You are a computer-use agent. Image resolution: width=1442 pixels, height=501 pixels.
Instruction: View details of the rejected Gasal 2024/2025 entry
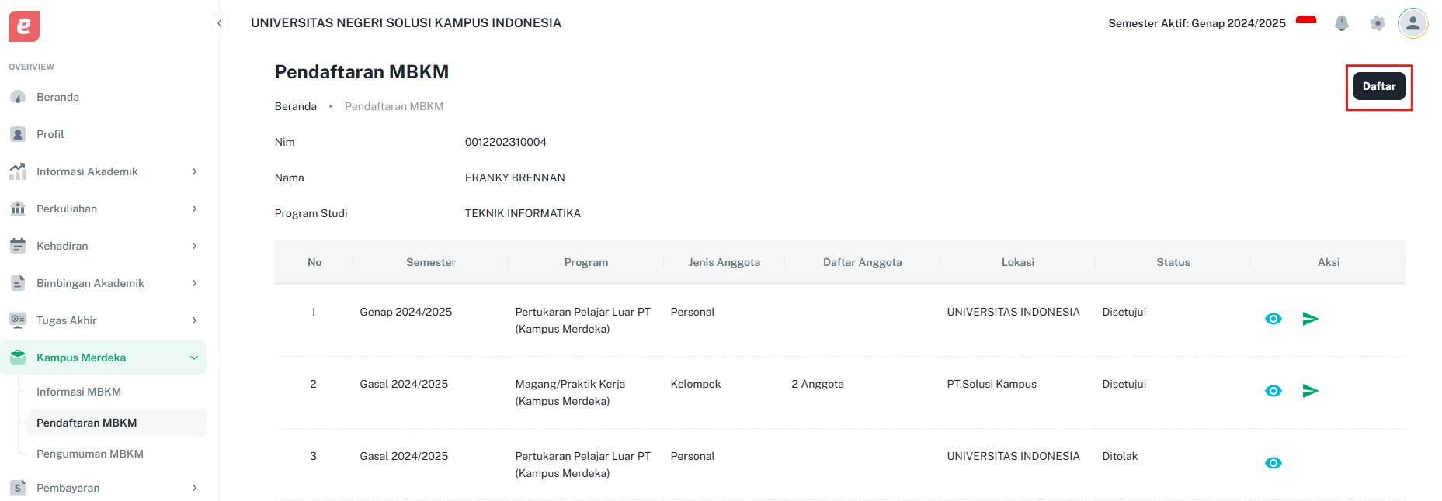(1273, 463)
